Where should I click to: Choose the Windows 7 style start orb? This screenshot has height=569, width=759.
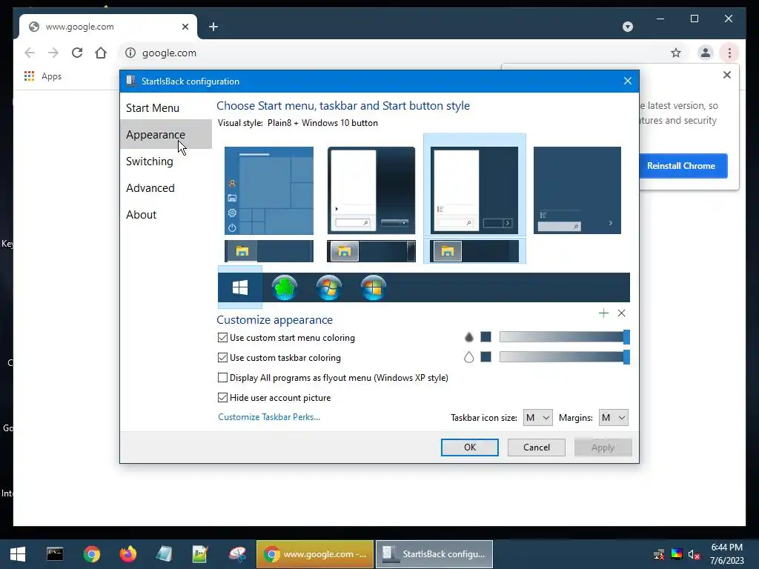328,287
